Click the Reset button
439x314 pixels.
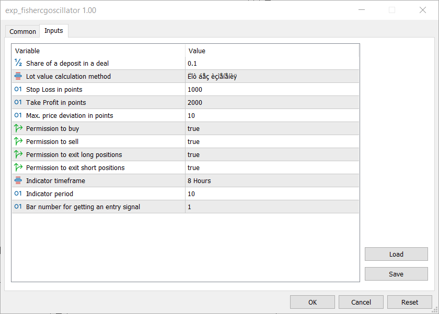pos(410,303)
